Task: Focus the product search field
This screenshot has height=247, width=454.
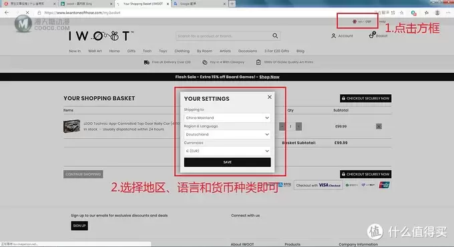Action: point(224,36)
